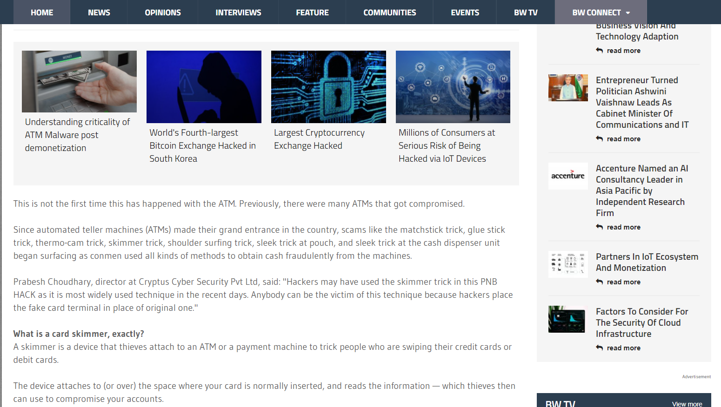Open the ATM cash hand thumbnail
The height and width of the screenshot is (407, 721).
coord(79,81)
